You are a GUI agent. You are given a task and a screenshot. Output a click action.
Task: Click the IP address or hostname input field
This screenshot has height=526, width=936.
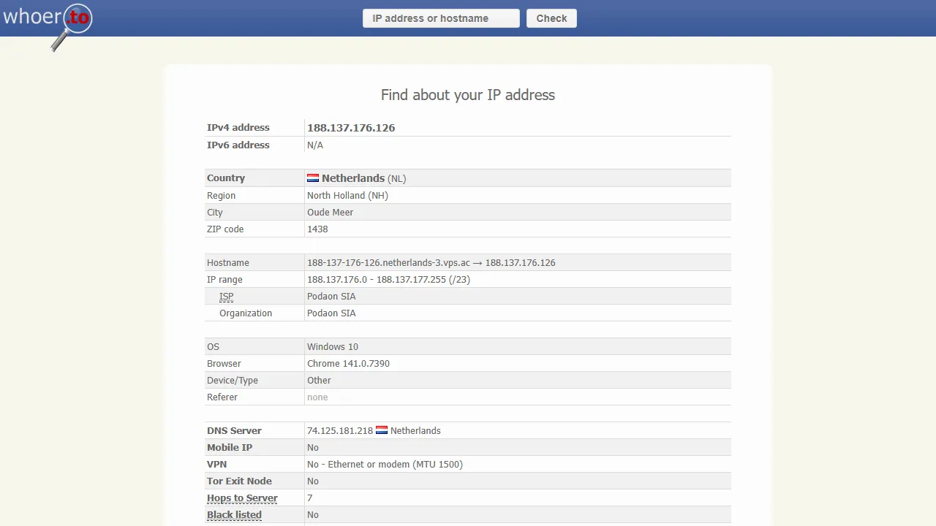pos(440,18)
